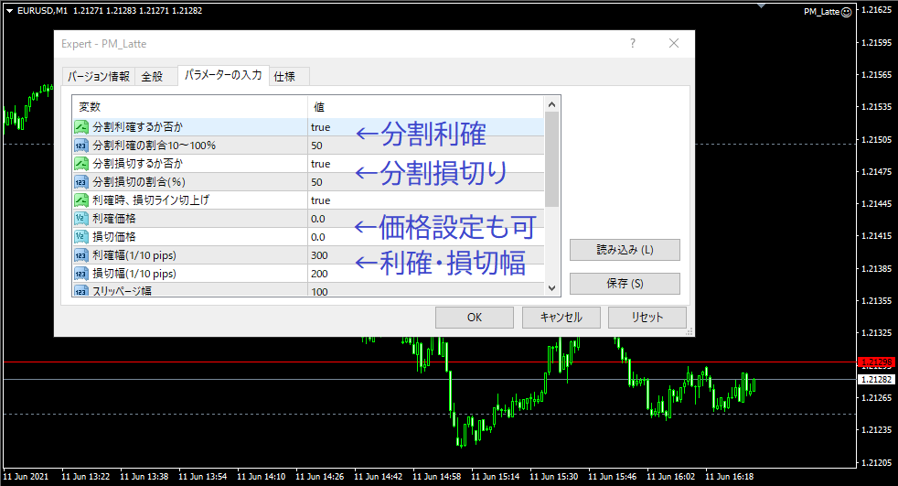Select the 利確幅(1/10 pips) row label
This screenshot has height=486, width=898.
[134, 255]
